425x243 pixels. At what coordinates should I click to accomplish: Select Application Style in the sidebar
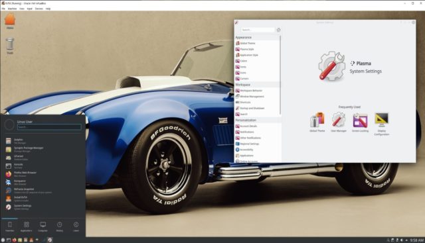tap(246, 55)
